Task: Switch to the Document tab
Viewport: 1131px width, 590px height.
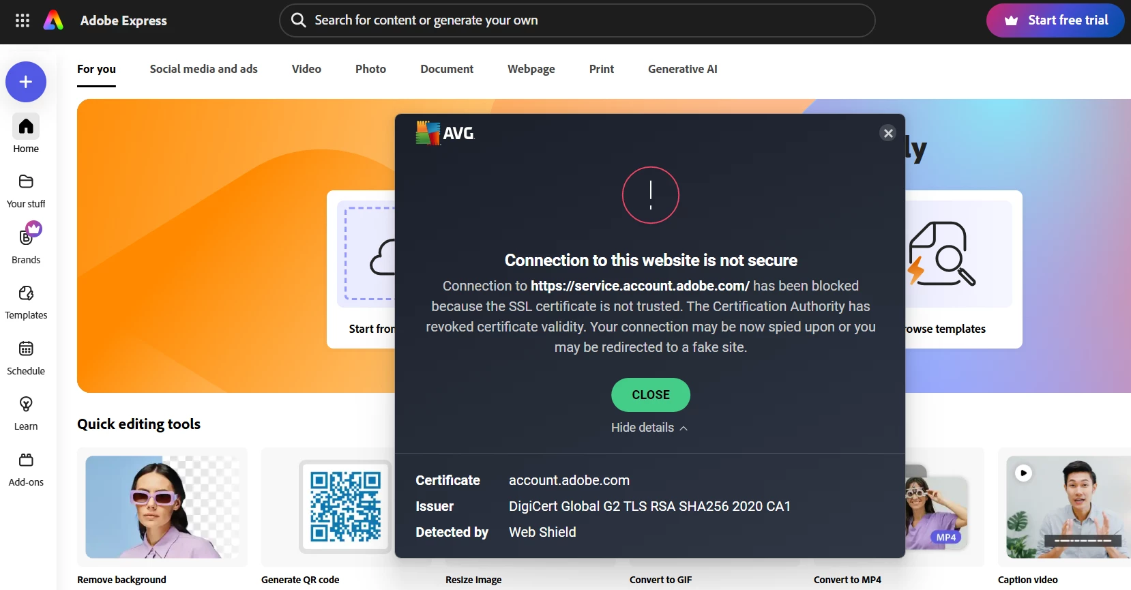Action: 447,69
